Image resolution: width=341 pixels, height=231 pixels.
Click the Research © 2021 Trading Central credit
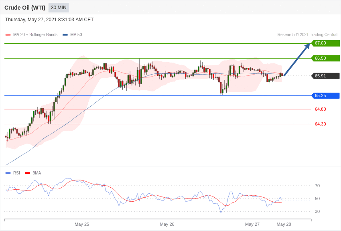tap(307, 35)
